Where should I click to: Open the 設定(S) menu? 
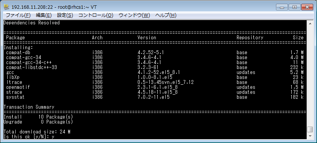[65, 15]
